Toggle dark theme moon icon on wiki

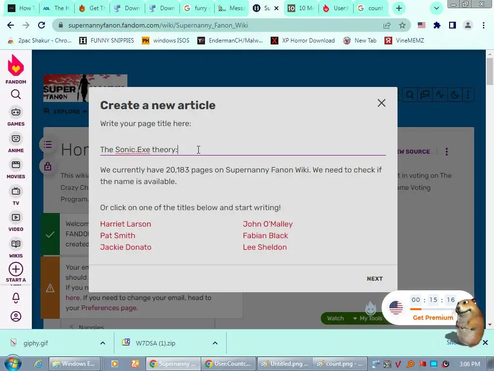455,94
